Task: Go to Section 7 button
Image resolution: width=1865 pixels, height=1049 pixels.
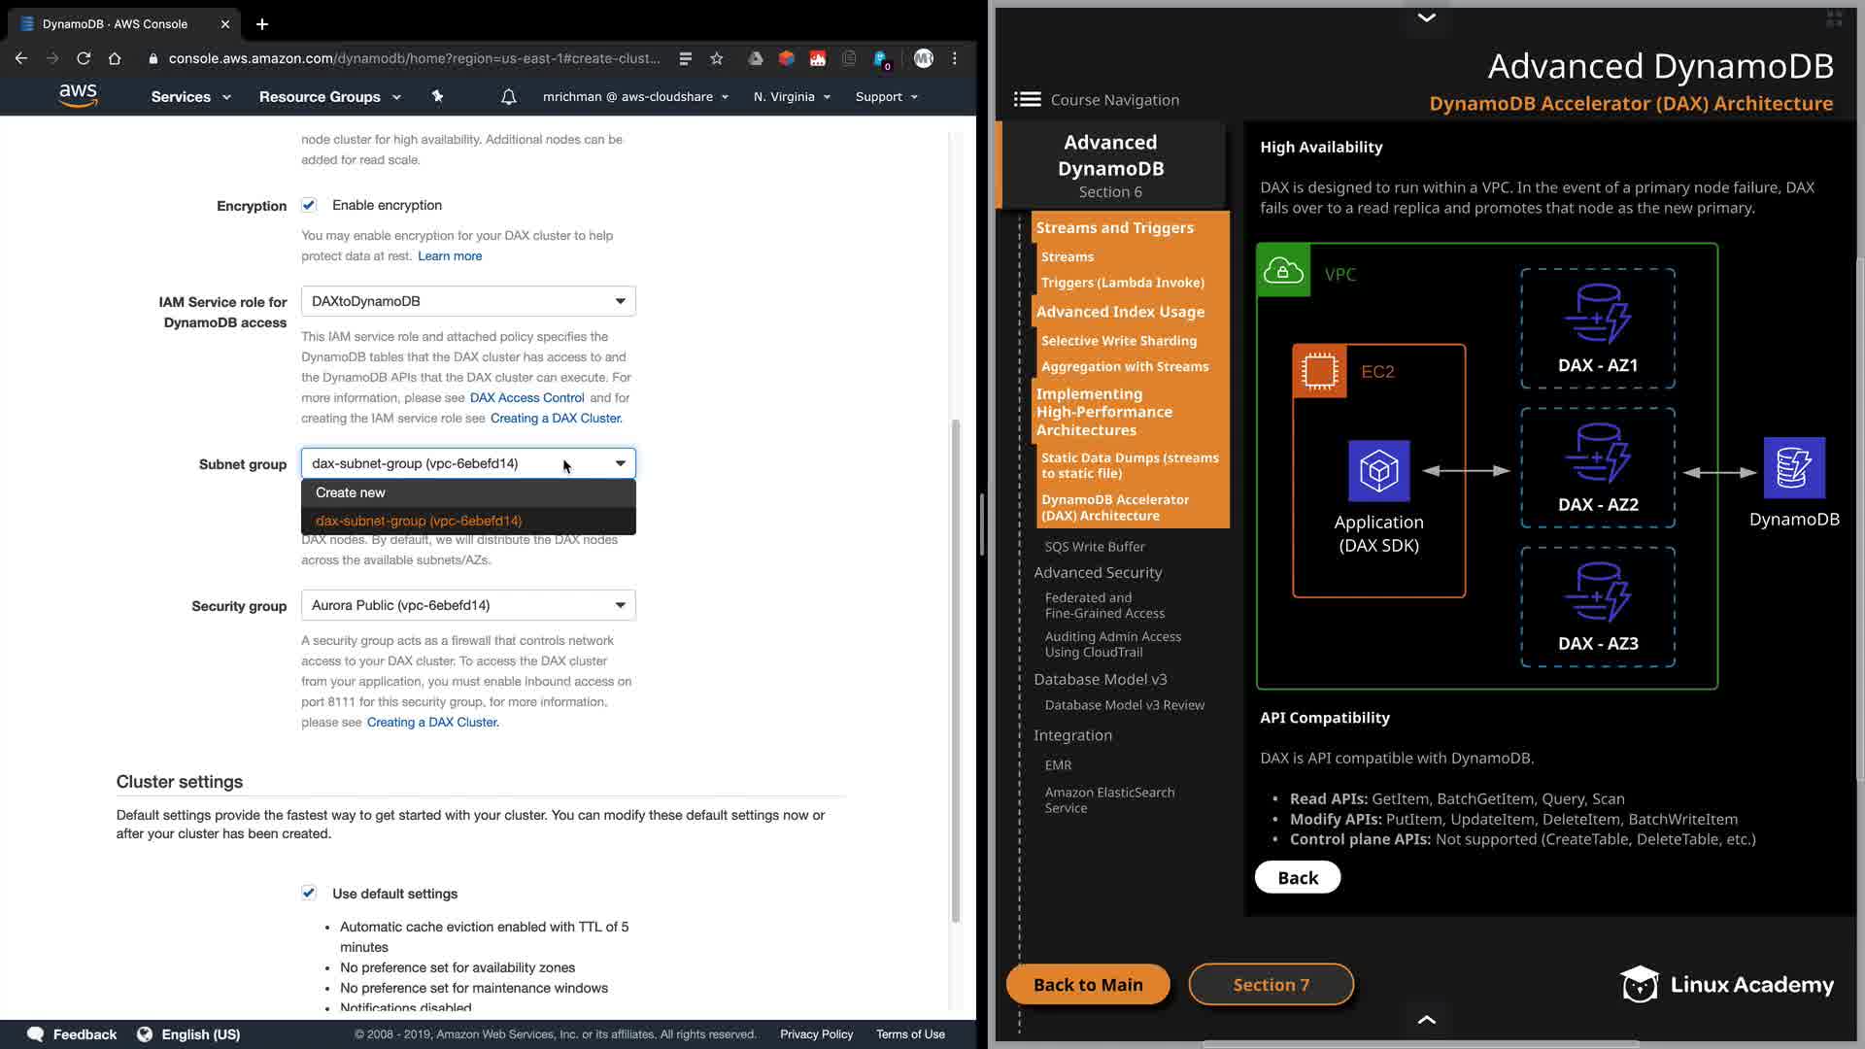Action: 1271,984
